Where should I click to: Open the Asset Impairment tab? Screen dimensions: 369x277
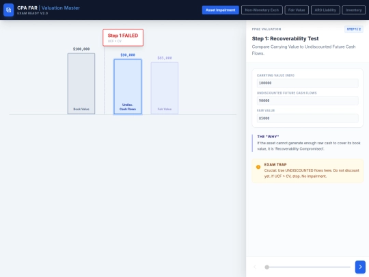click(220, 10)
